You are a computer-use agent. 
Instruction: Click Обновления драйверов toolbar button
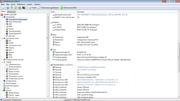click(48, 8)
